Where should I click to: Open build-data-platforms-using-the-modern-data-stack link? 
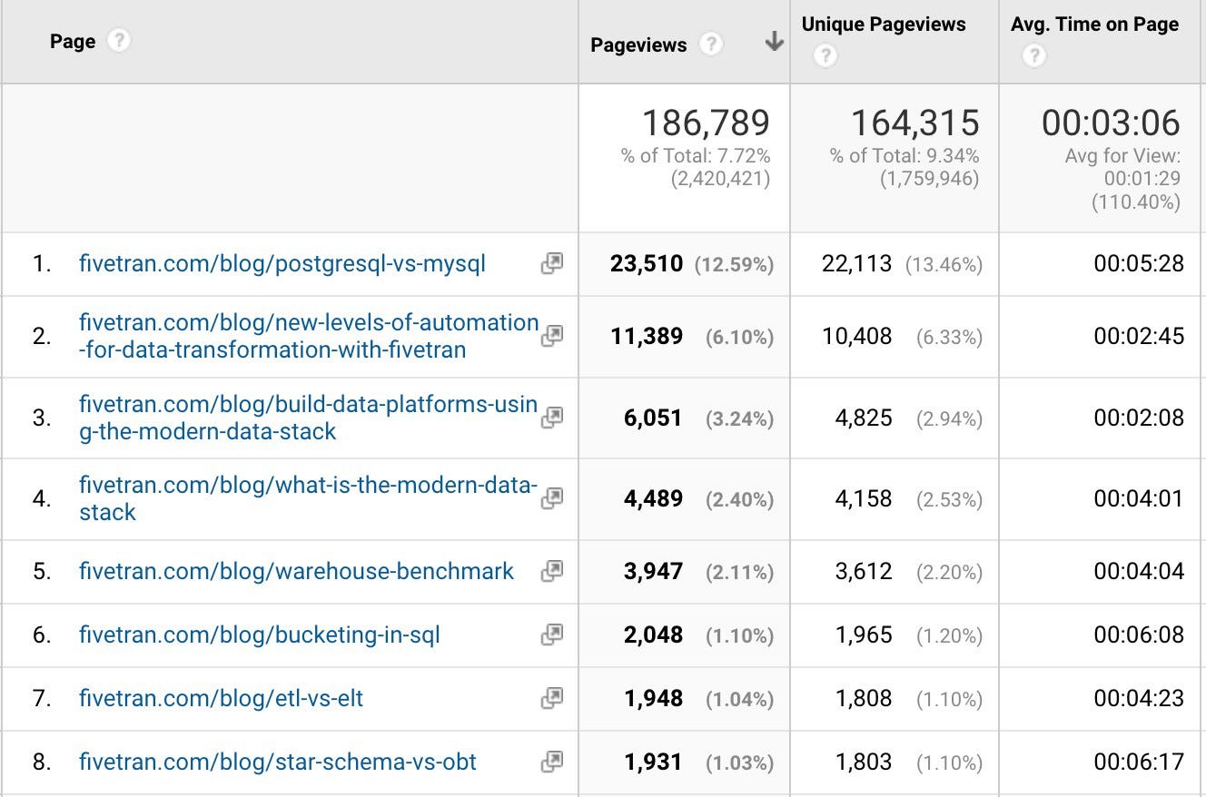[x=309, y=418]
